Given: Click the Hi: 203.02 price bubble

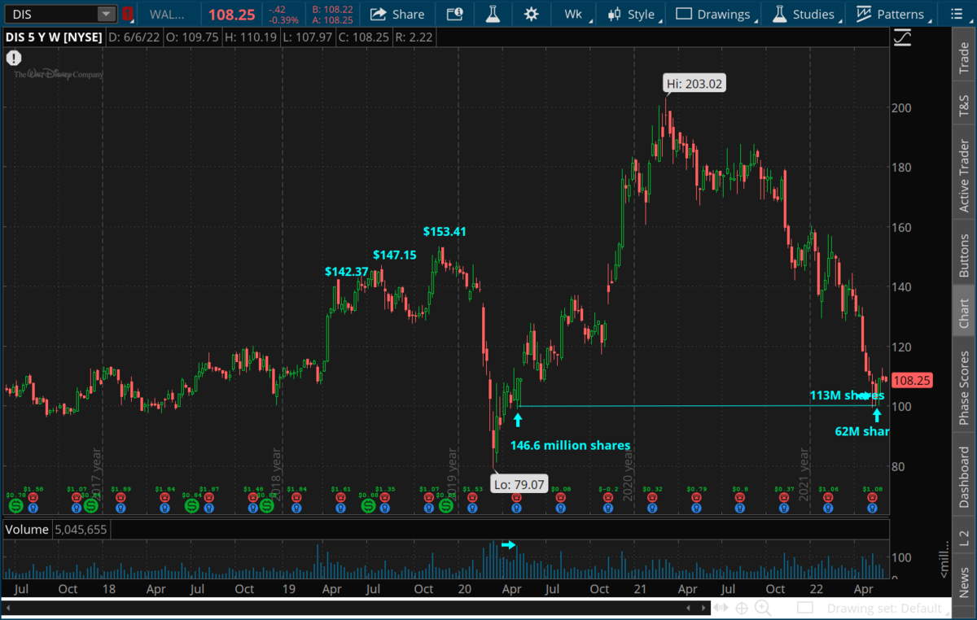Looking at the screenshot, I should tap(694, 83).
